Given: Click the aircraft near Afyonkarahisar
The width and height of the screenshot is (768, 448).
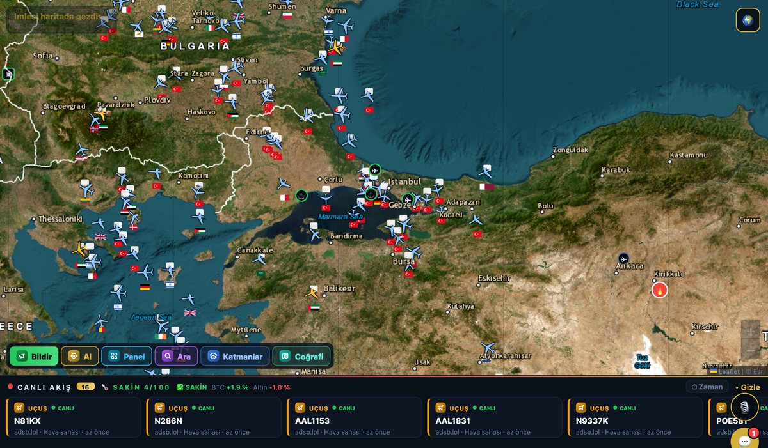Looking at the screenshot, I should pyautogui.click(x=488, y=348).
